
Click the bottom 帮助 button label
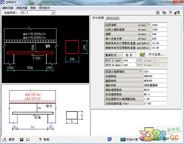click(46, 139)
